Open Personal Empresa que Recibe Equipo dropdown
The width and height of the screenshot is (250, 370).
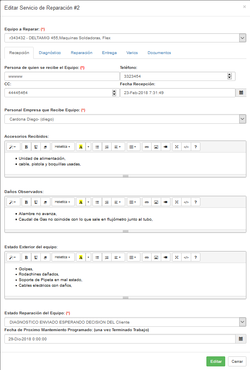point(242,119)
